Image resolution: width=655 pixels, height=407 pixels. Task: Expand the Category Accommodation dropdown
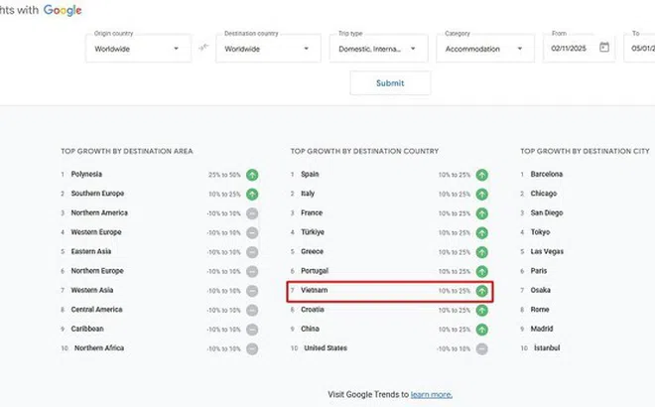click(487, 47)
